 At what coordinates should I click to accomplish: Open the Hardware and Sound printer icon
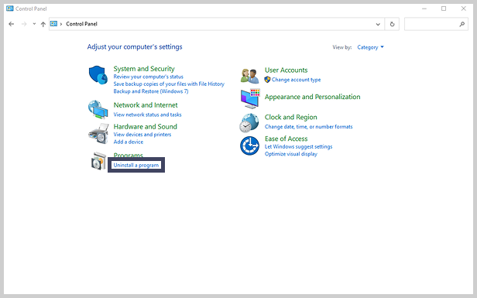tap(98, 134)
